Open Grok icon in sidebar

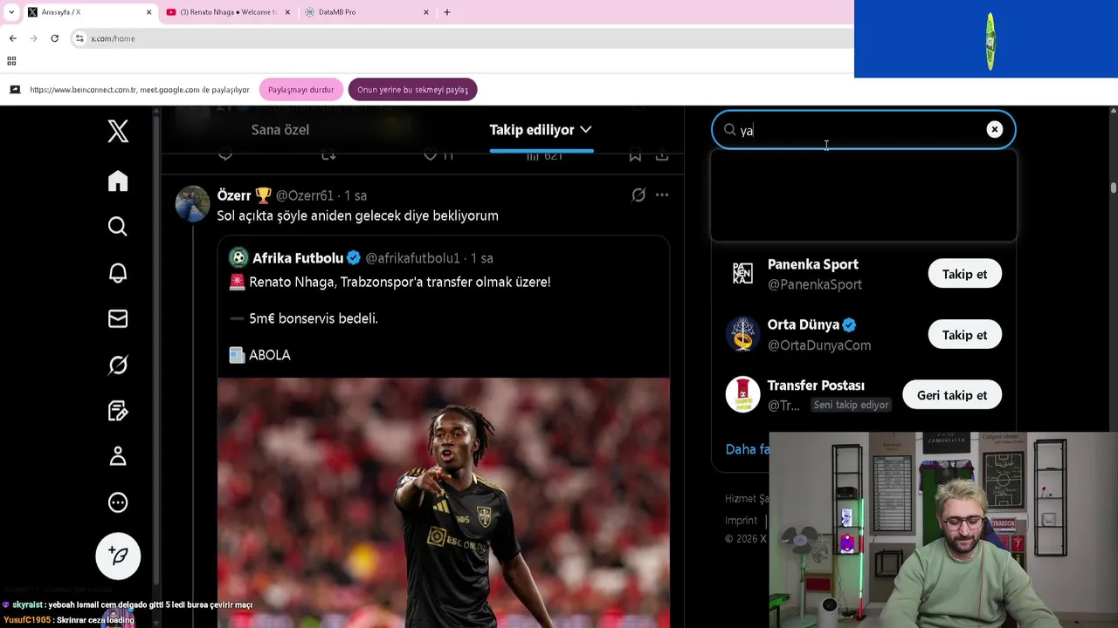(118, 365)
